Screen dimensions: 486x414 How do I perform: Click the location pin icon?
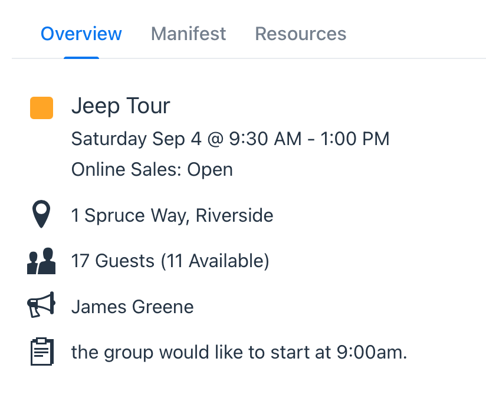(x=41, y=214)
